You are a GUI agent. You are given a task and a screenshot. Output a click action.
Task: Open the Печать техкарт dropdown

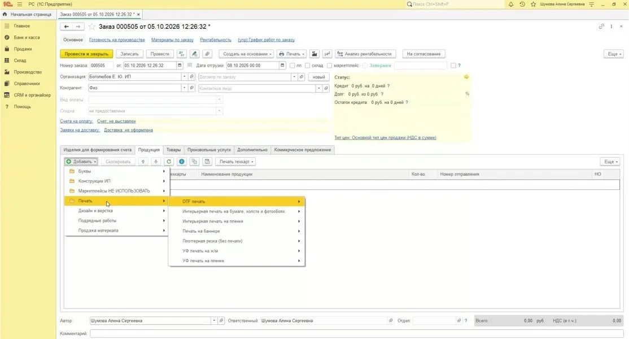[x=236, y=162]
